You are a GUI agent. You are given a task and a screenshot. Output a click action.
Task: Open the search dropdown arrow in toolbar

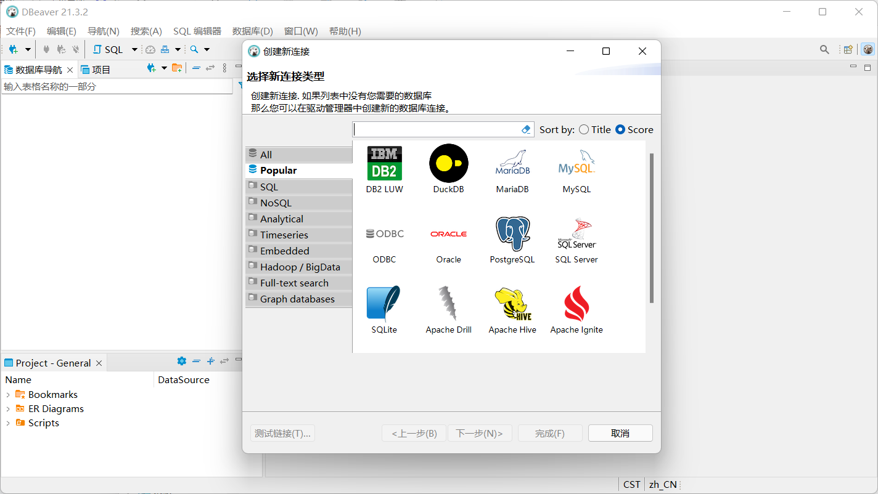pos(207,49)
